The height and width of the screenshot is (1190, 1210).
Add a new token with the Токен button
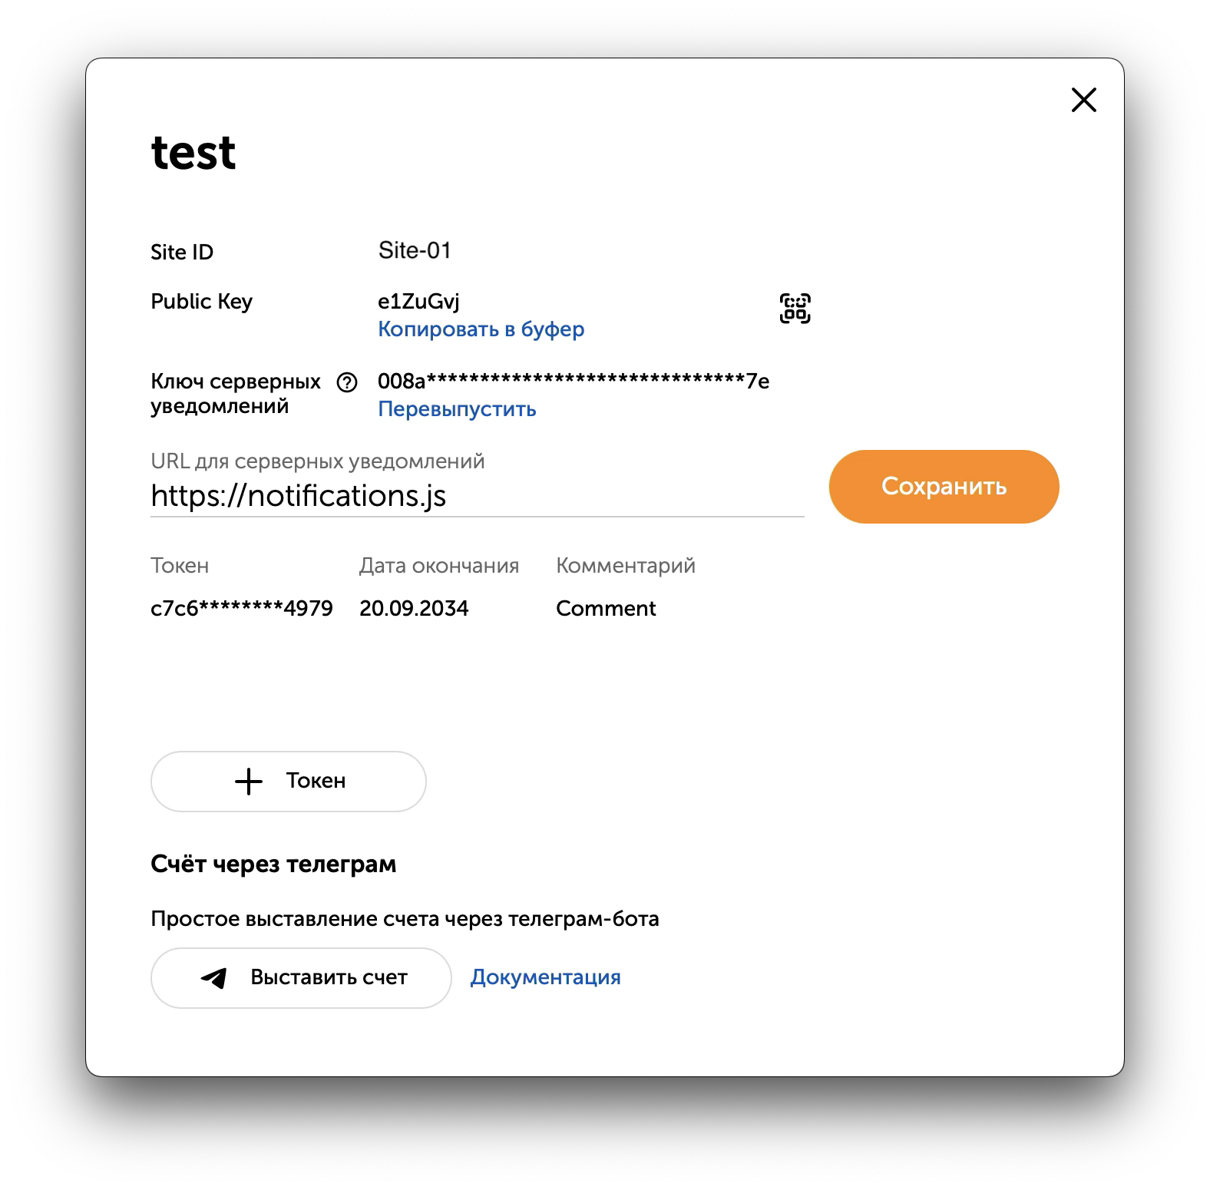[x=289, y=781]
